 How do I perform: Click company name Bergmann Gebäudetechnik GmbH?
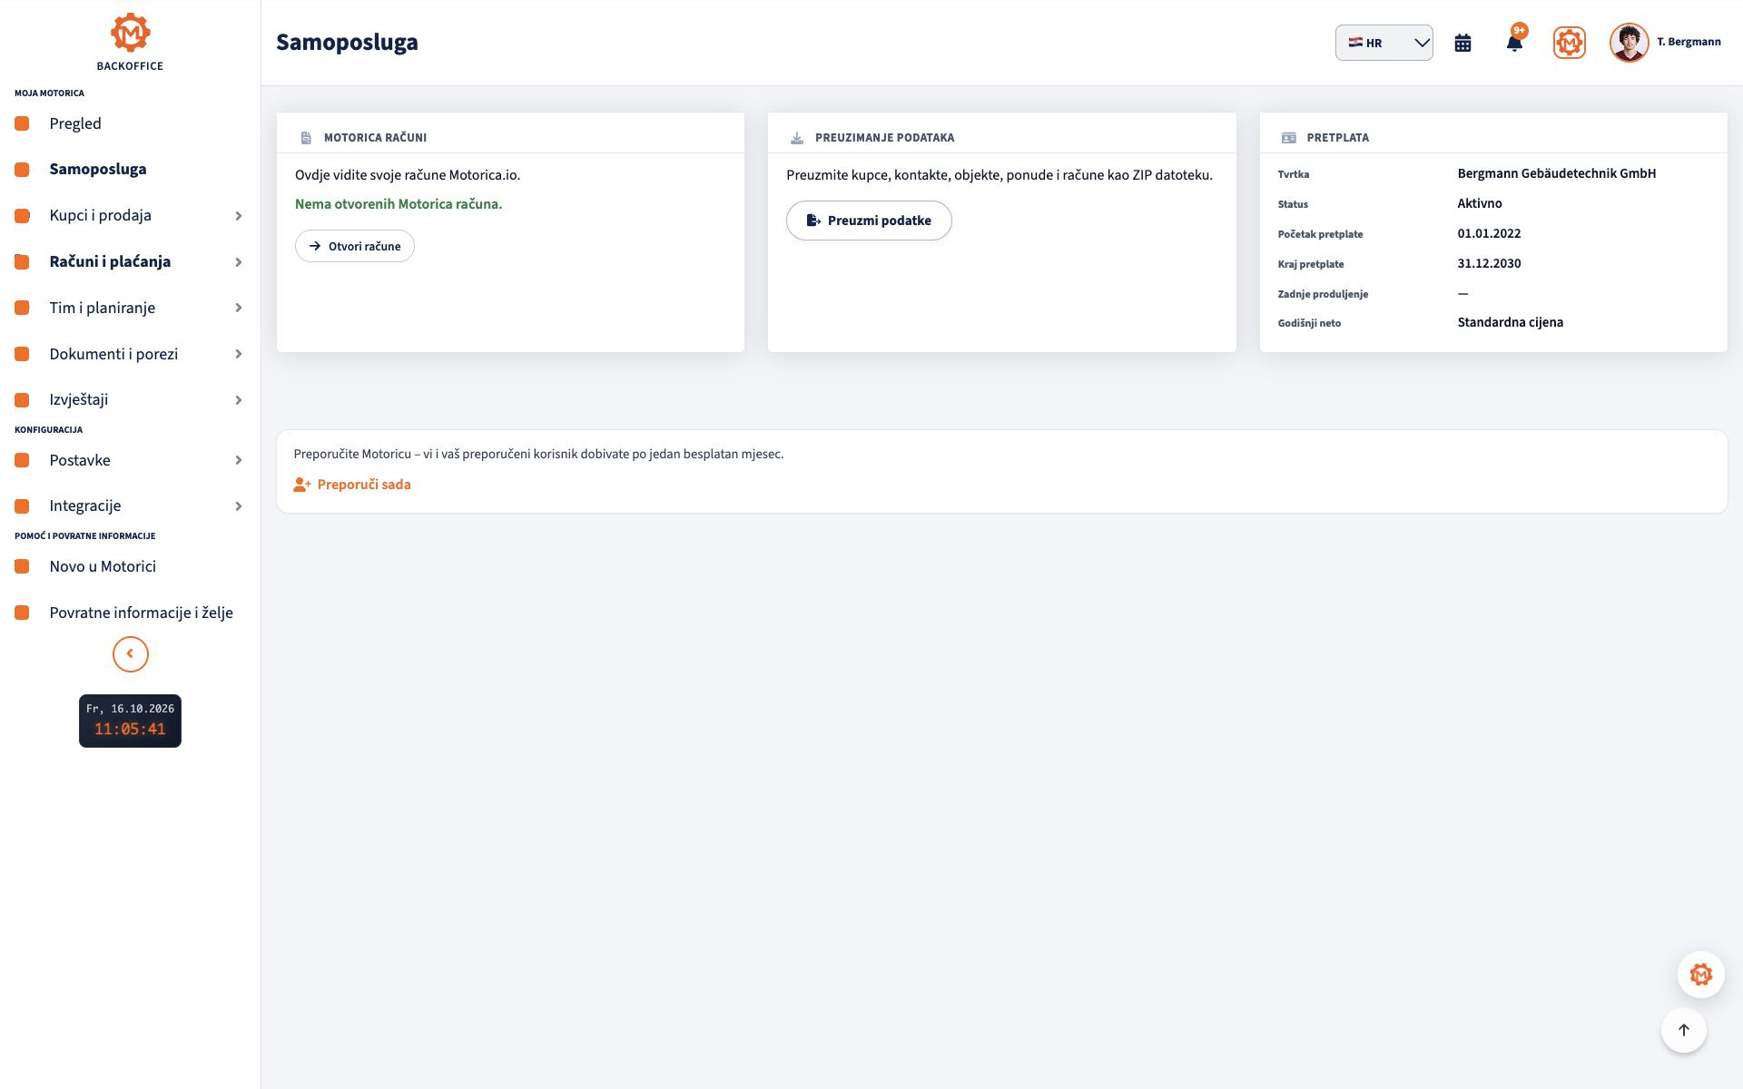[1556, 173]
